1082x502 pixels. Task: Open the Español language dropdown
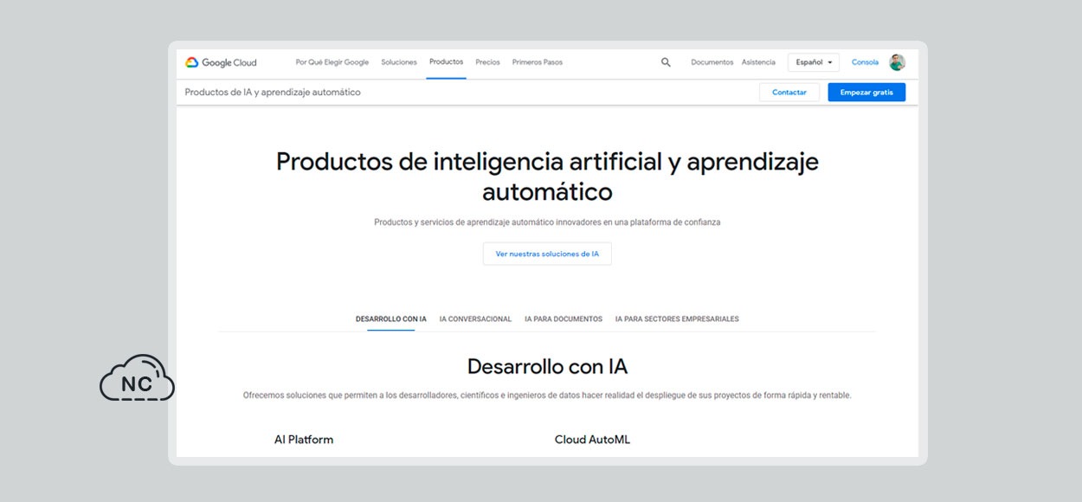coord(813,62)
